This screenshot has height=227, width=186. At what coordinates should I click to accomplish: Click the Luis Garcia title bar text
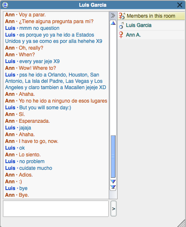(x=93, y=5)
